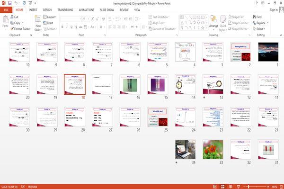Select slide 33 flower image thumbnail
Viewport: 284px width, 189px height.
[x=213, y=150]
